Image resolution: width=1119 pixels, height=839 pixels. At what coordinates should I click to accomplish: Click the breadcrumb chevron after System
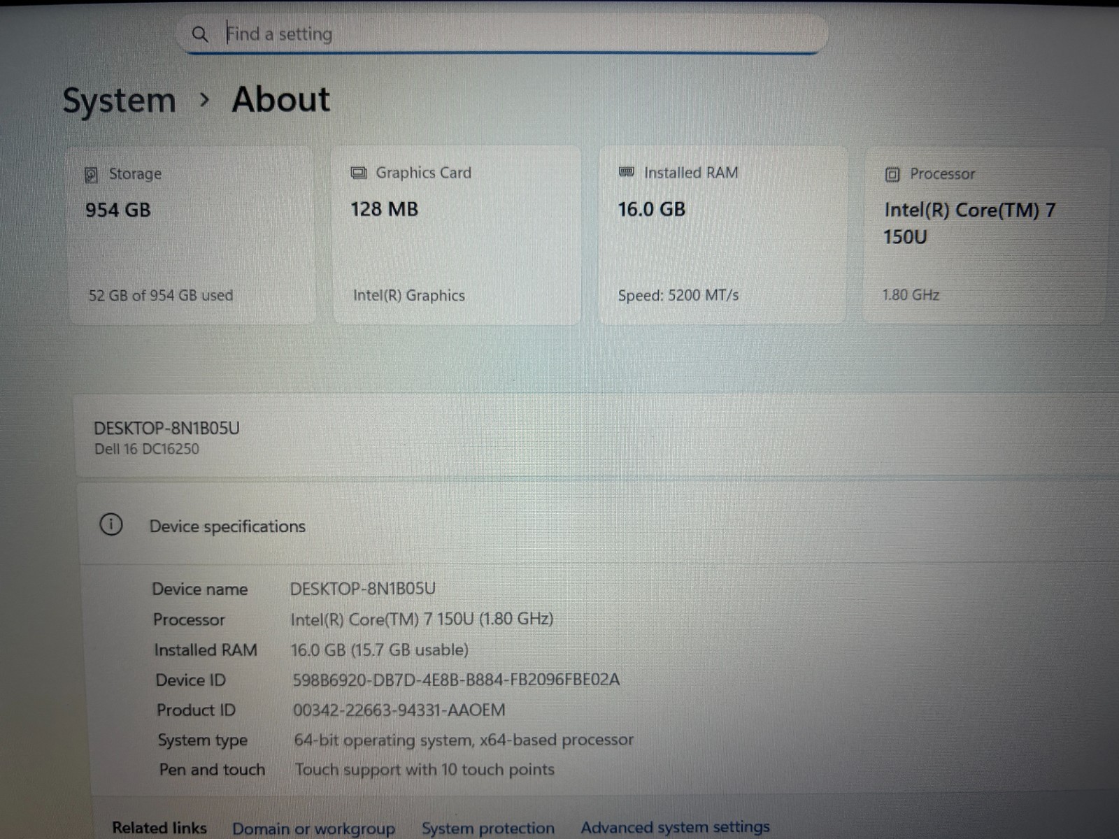(x=204, y=100)
